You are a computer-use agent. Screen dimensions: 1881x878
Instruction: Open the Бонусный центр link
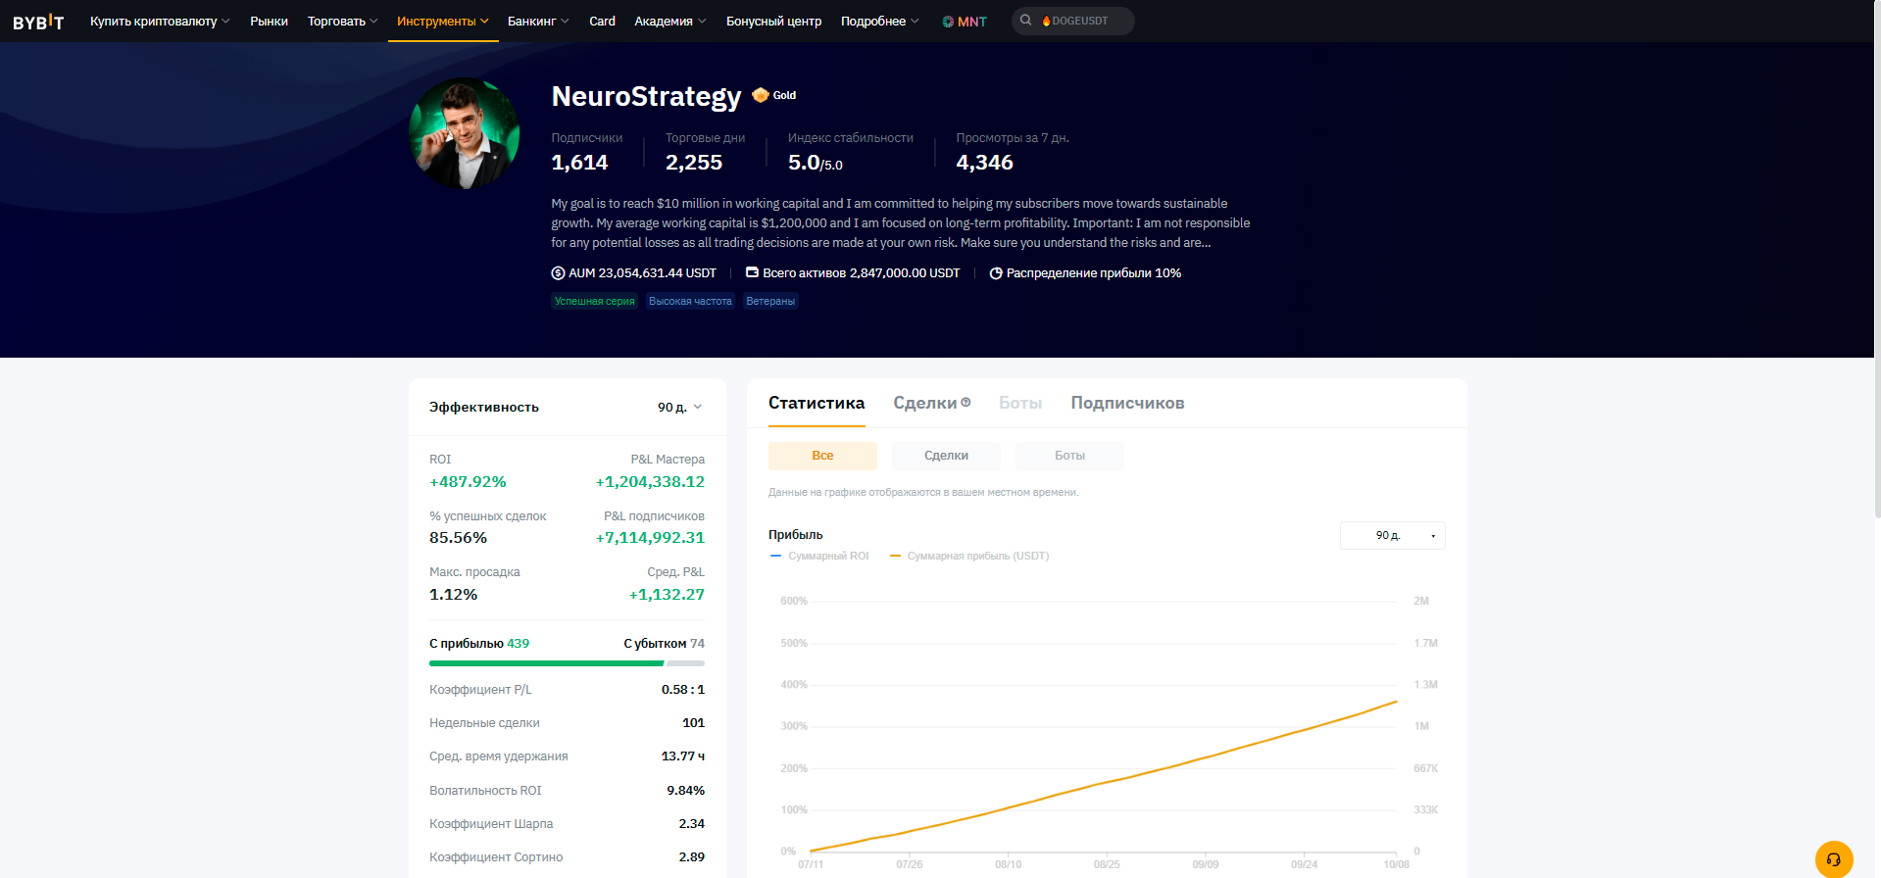(x=773, y=22)
